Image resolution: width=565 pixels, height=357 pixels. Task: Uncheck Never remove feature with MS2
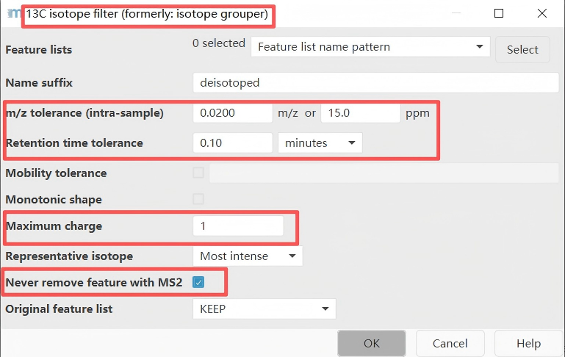click(x=198, y=282)
